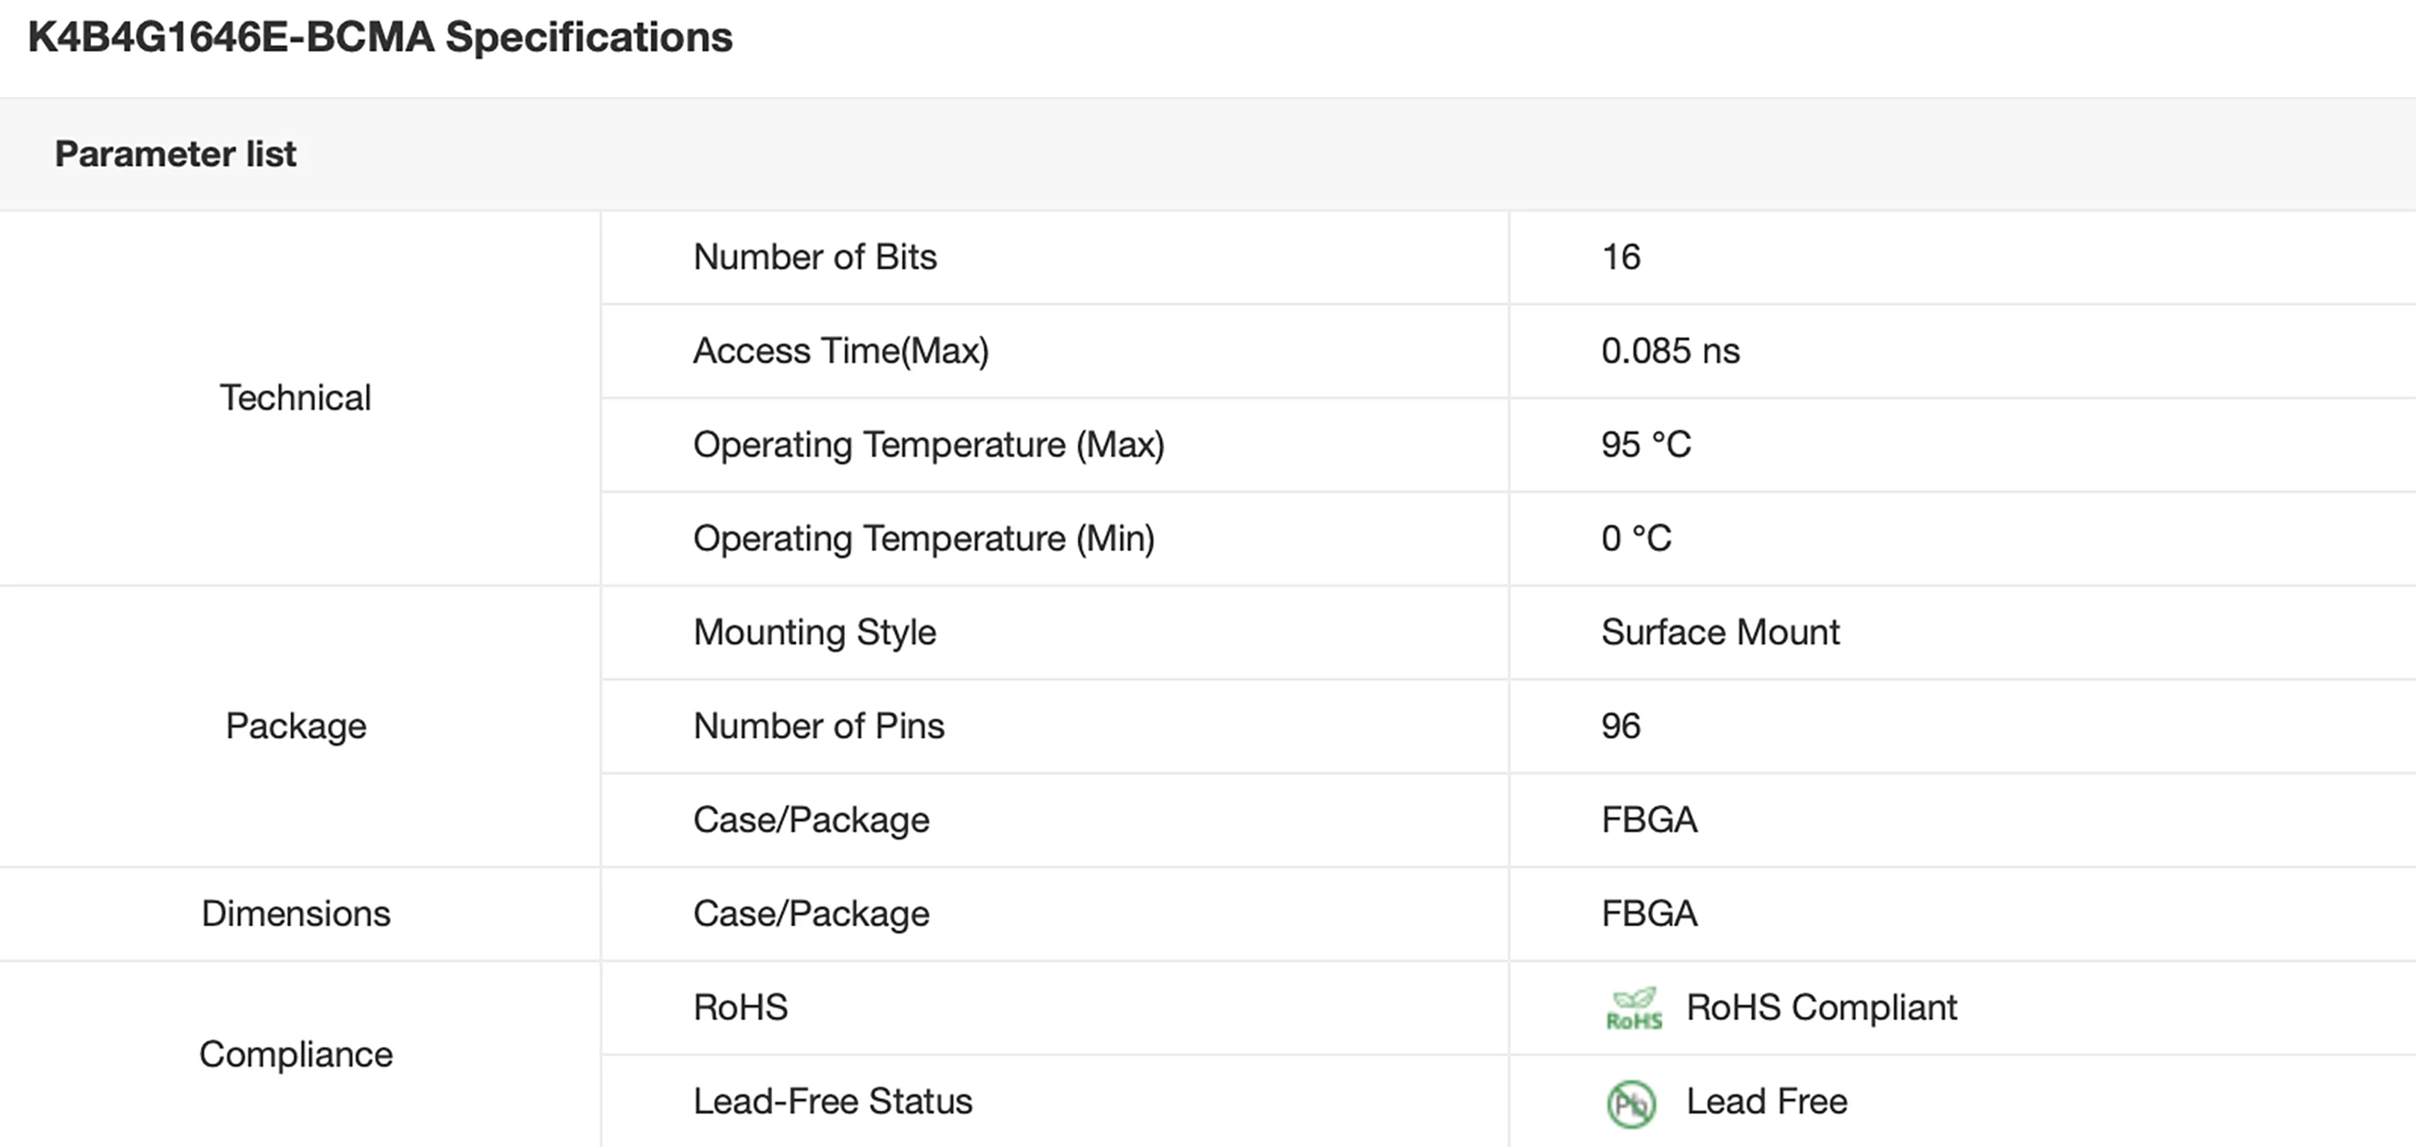Click the Parameter list section header

(176, 154)
